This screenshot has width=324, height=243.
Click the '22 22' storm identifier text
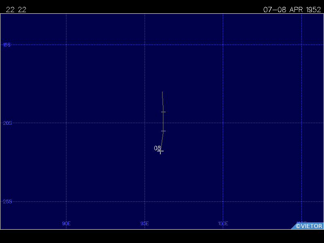pos(16,10)
